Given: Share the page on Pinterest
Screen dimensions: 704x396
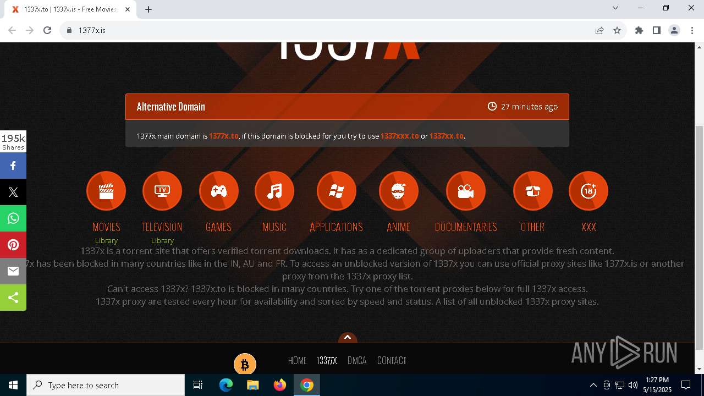Looking at the screenshot, I should 13,245.
